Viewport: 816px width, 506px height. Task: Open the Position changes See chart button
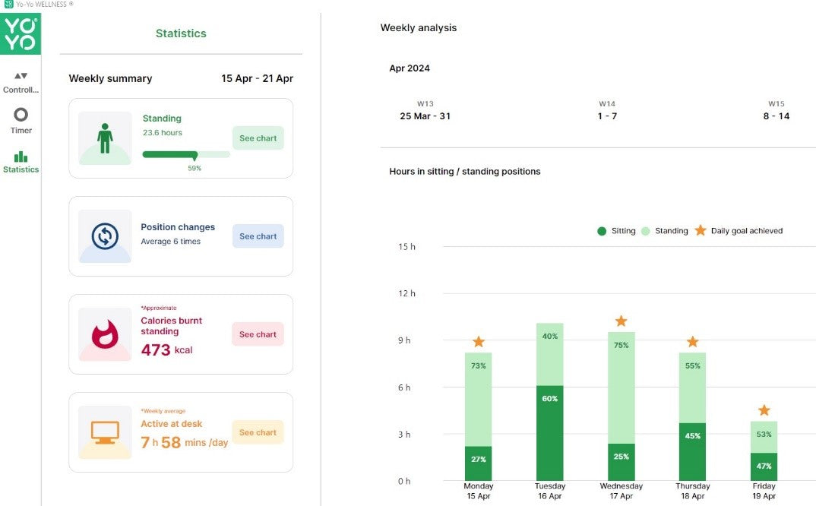258,236
